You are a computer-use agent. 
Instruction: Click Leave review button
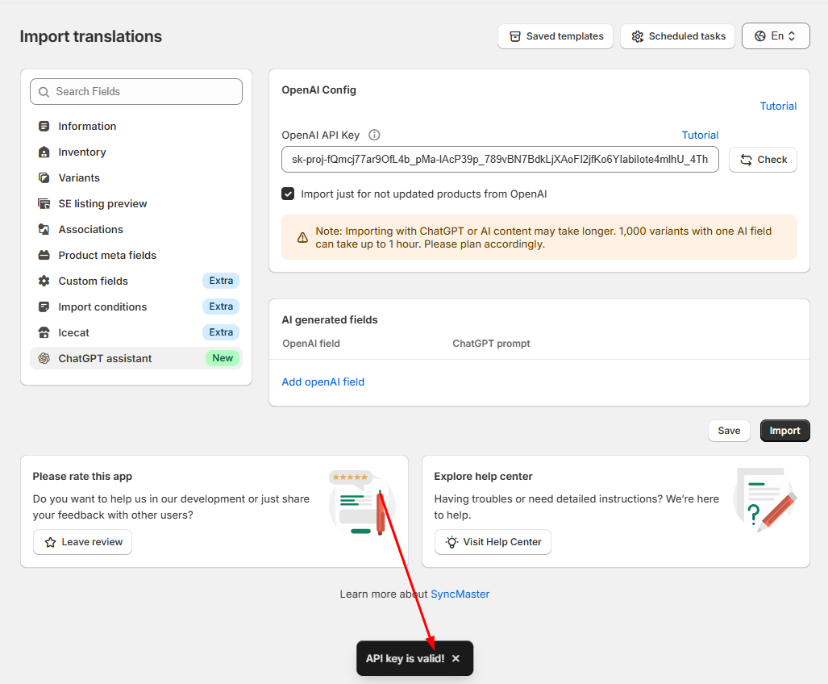pyautogui.click(x=83, y=543)
